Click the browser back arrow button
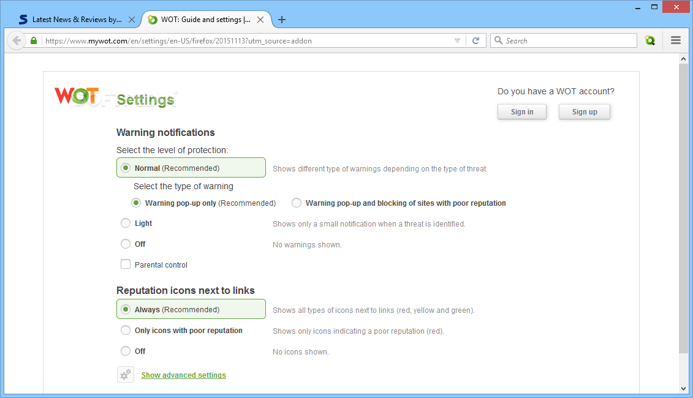The height and width of the screenshot is (398, 693). 17,40
